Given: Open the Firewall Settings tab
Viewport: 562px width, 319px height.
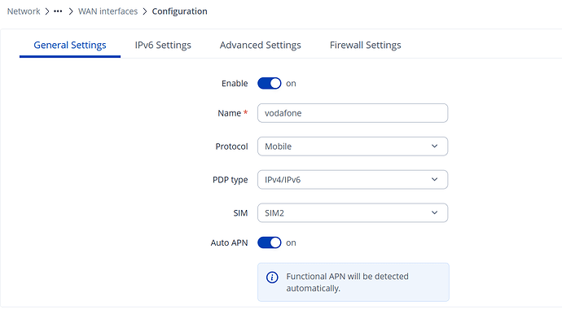Looking at the screenshot, I should [365, 45].
